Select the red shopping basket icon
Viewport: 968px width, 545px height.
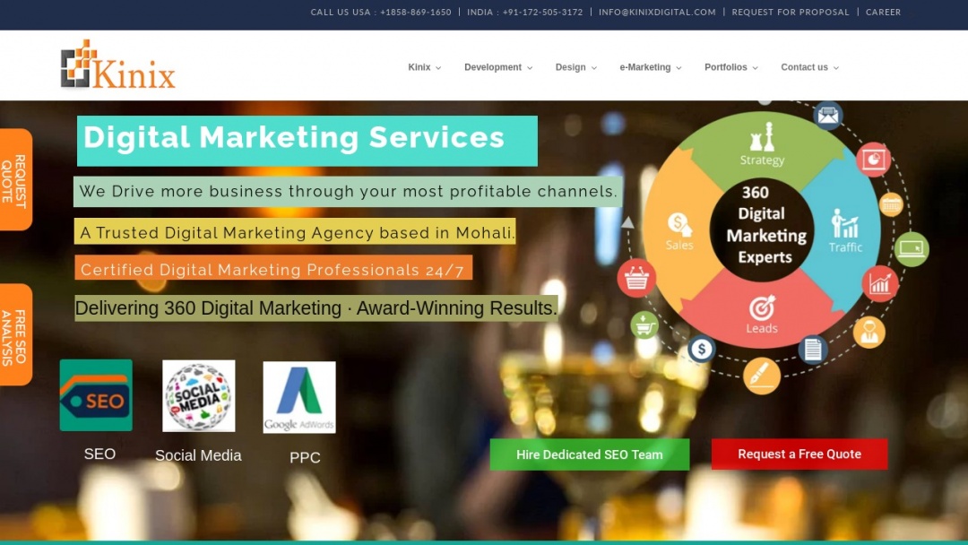click(635, 281)
